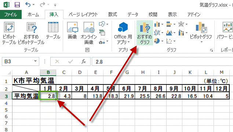This screenshot has height=132, width=233.
Task: Switch to the ホーム tab
Action: coord(33,15)
